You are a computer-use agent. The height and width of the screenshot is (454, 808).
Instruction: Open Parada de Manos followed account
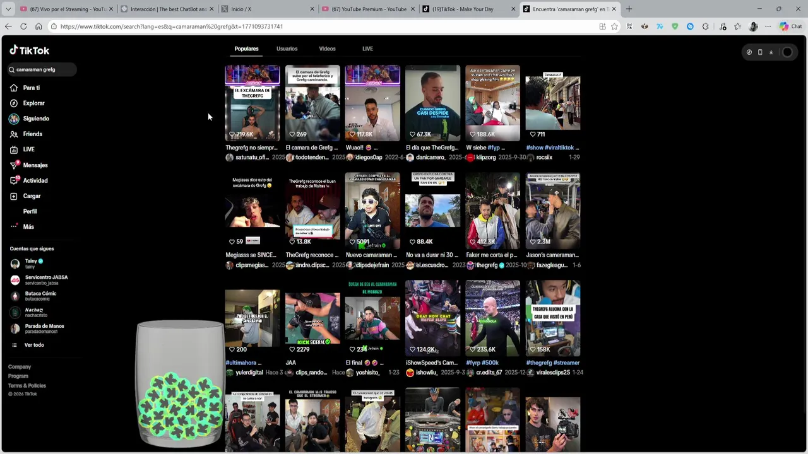(37, 329)
